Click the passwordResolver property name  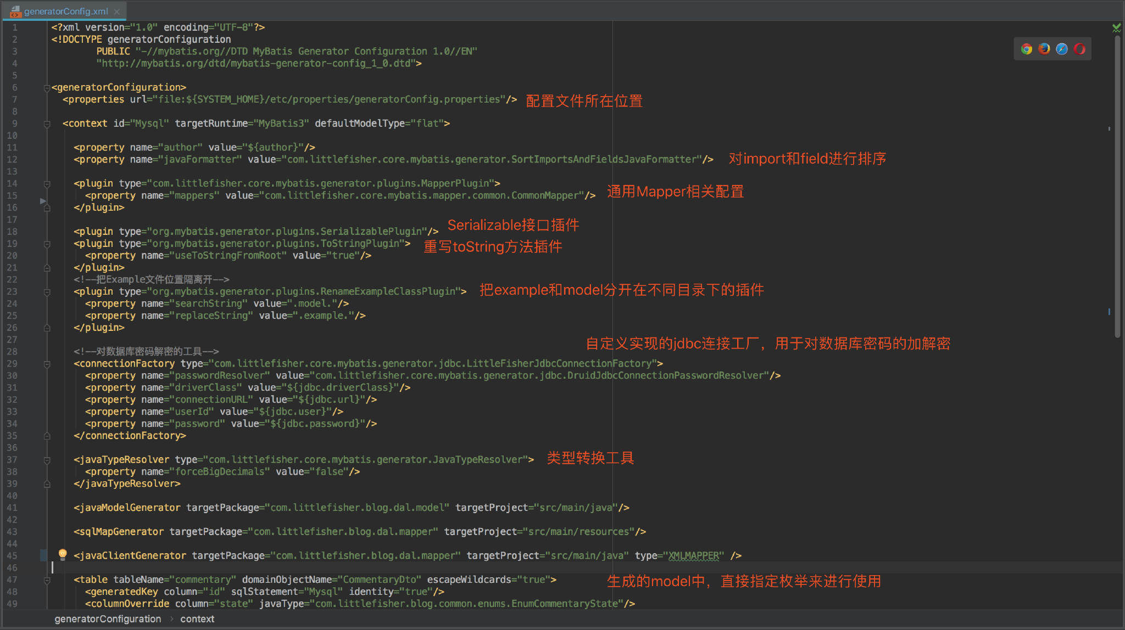coord(220,375)
